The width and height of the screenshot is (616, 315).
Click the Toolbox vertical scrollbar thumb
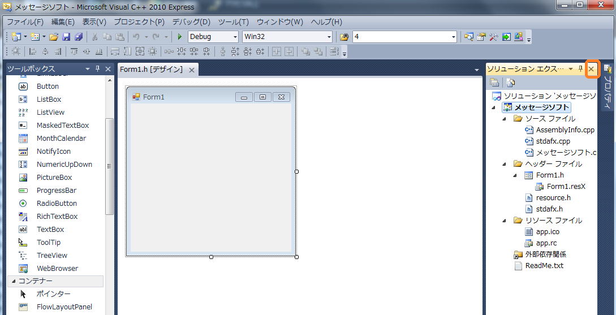tap(110, 166)
